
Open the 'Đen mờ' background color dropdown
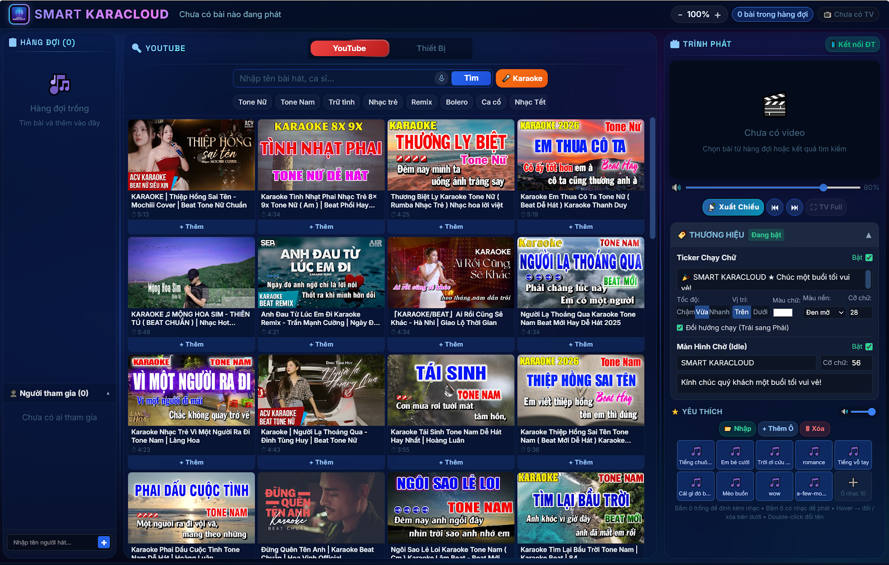825,313
